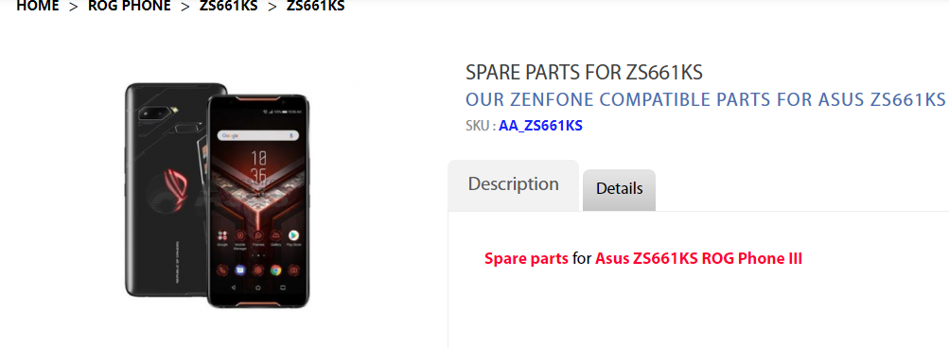Image resolution: width=949 pixels, height=348 pixels.
Task: Select the last ZS661KS breadcrumb item
Action: click(x=315, y=7)
